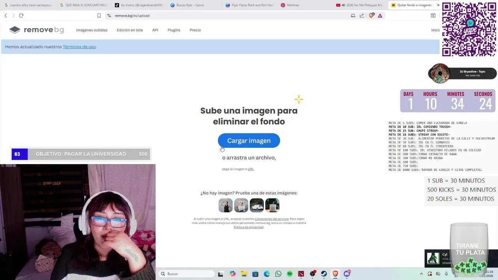
Task: Switch to Brave browser in the taskbar
Action: (x=335, y=274)
